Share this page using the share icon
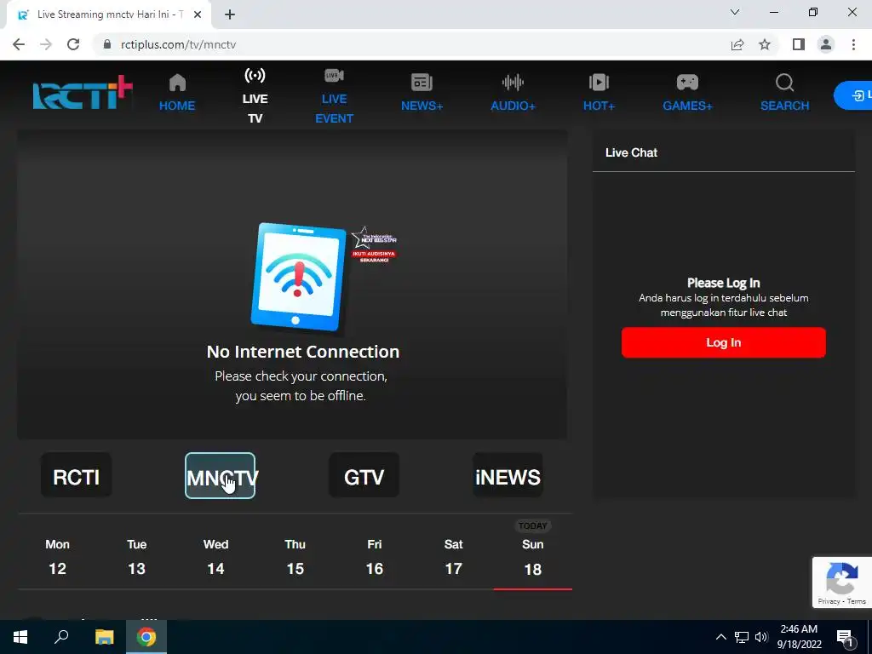 tap(737, 44)
